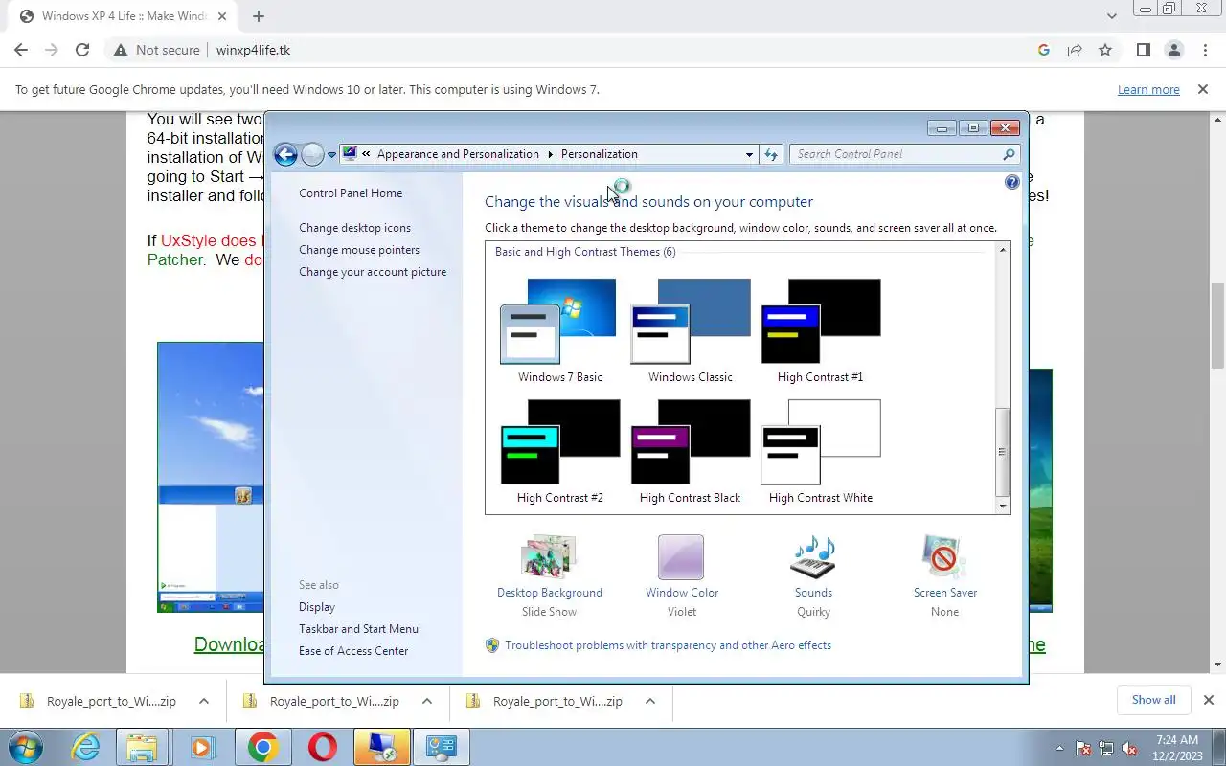1226x766 pixels.
Task: Open Window Color Violet swatch
Action: pyautogui.click(x=681, y=557)
